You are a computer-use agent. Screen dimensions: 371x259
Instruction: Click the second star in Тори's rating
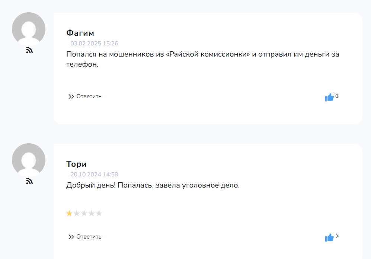tap(77, 214)
